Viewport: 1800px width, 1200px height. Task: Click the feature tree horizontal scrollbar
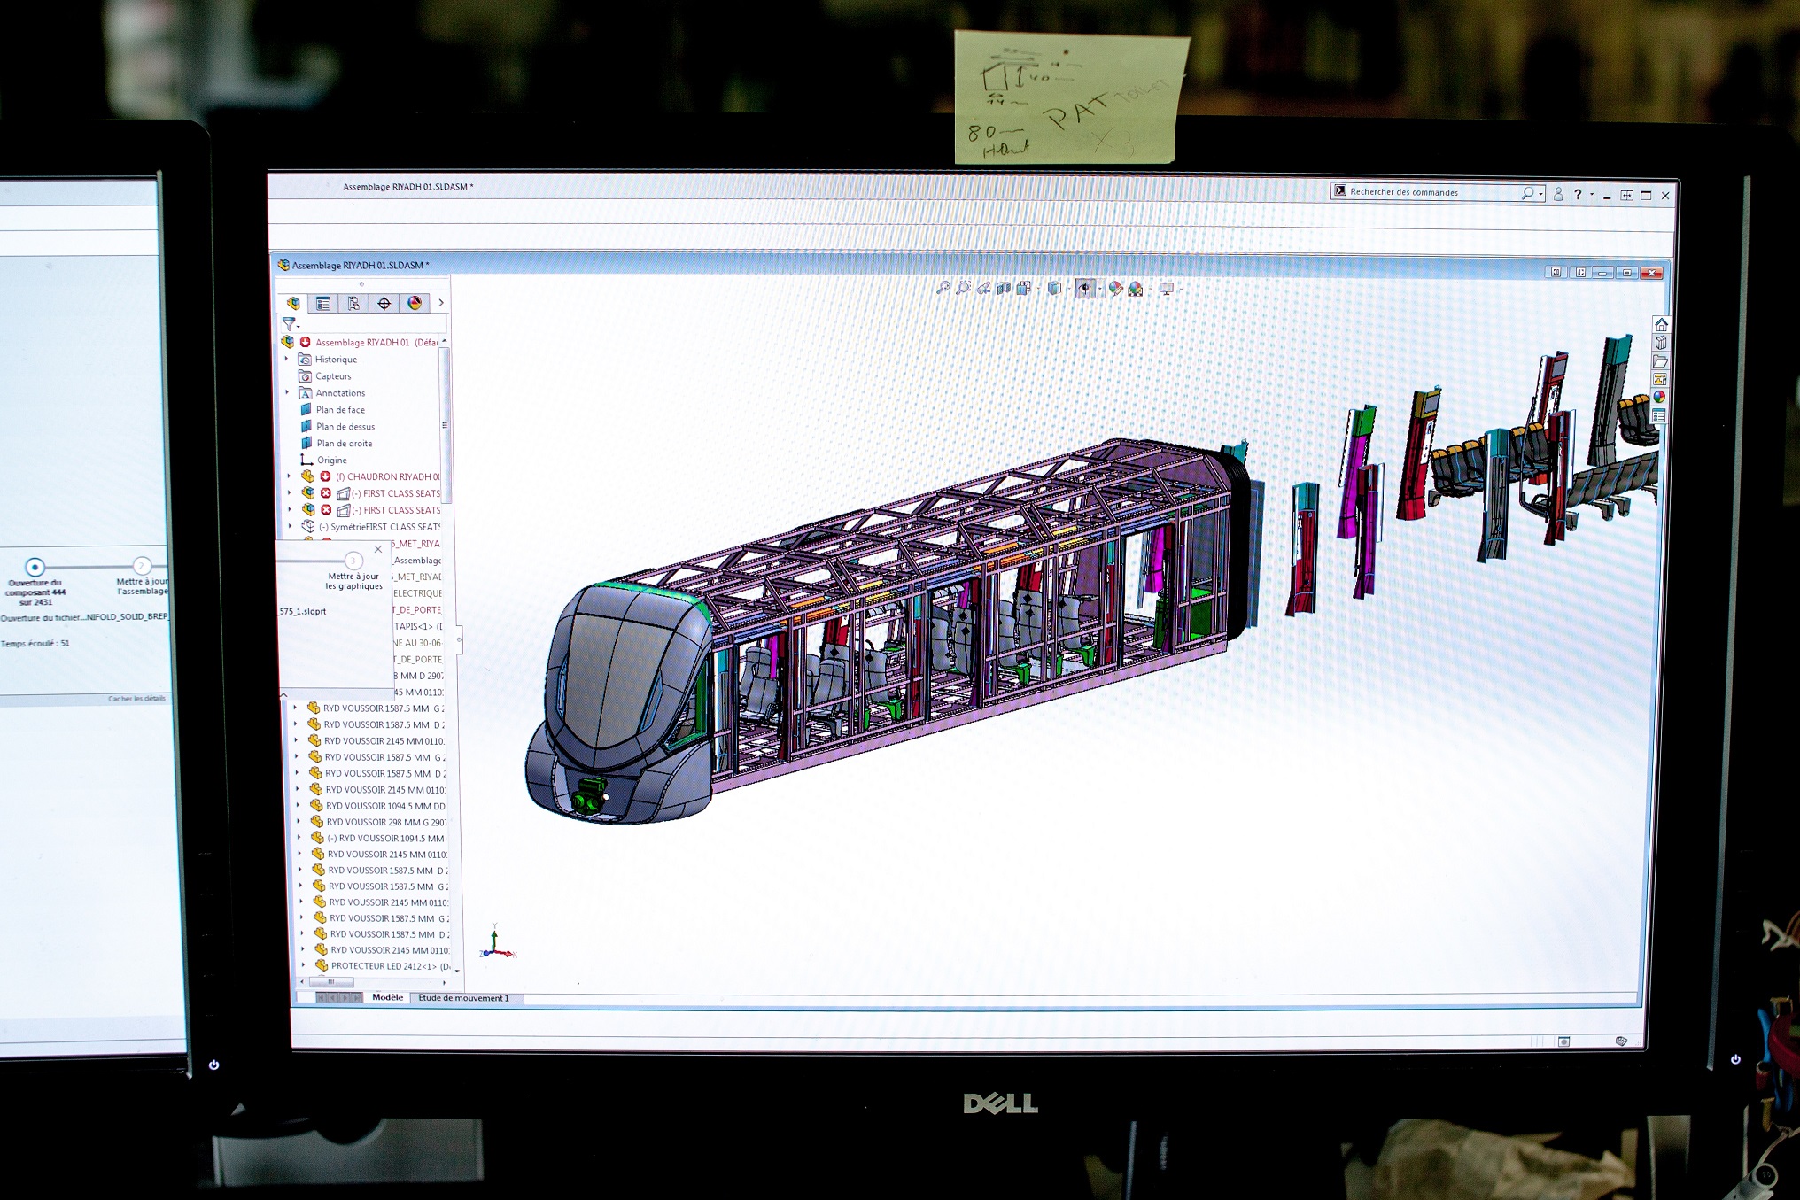click(x=331, y=982)
